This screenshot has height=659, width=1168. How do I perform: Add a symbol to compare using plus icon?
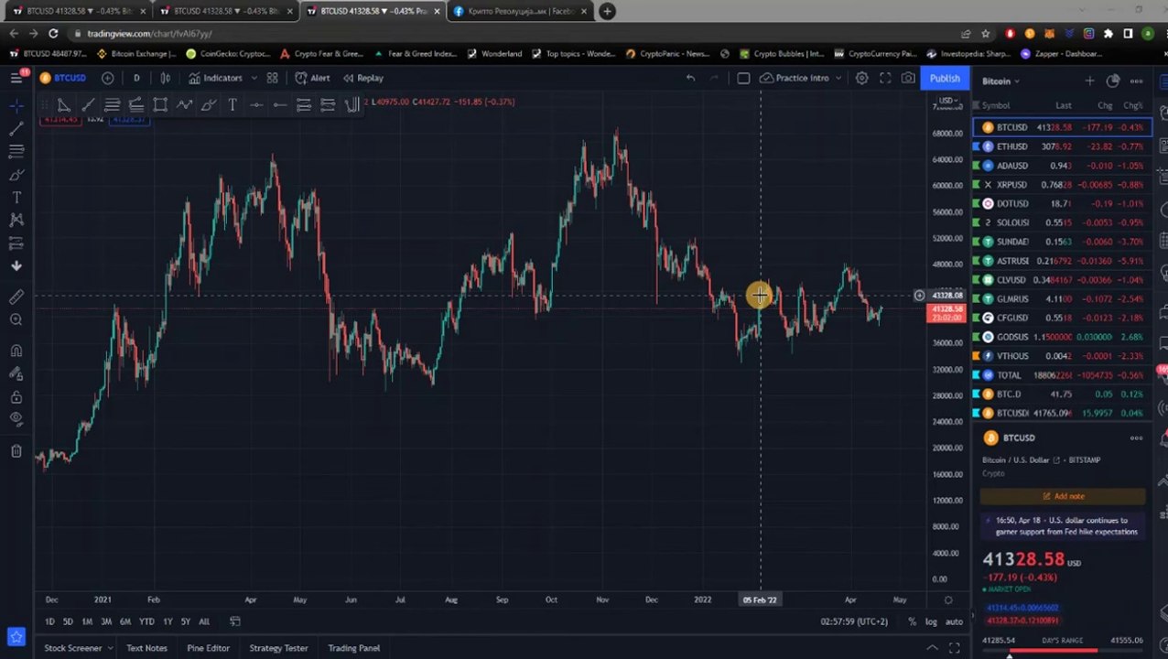[107, 78]
